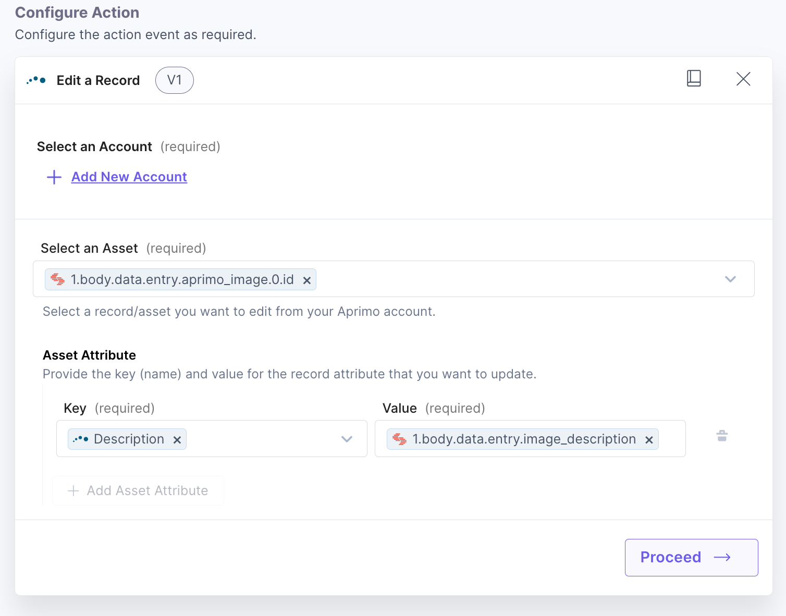Click the Configure Action heading
Screen dimensions: 786x616
(x=77, y=13)
